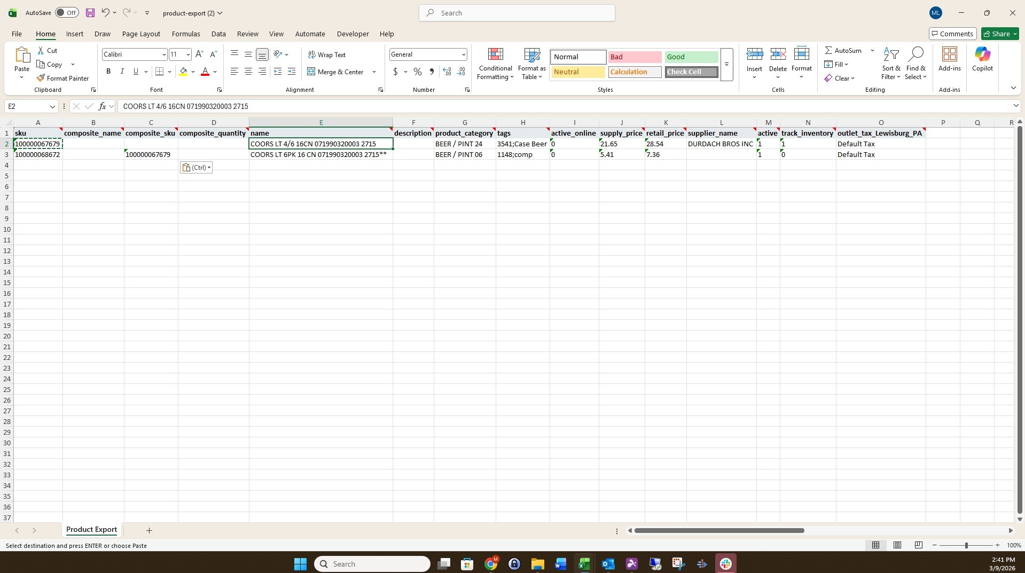The image size is (1025, 573).
Task: Open the Comments pane
Action: [952, 34]
